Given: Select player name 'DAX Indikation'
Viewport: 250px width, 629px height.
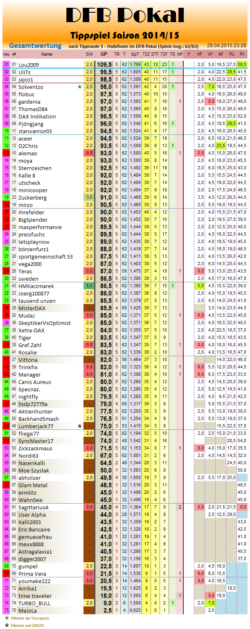Looking at the screenshot, I should (37, 116).
